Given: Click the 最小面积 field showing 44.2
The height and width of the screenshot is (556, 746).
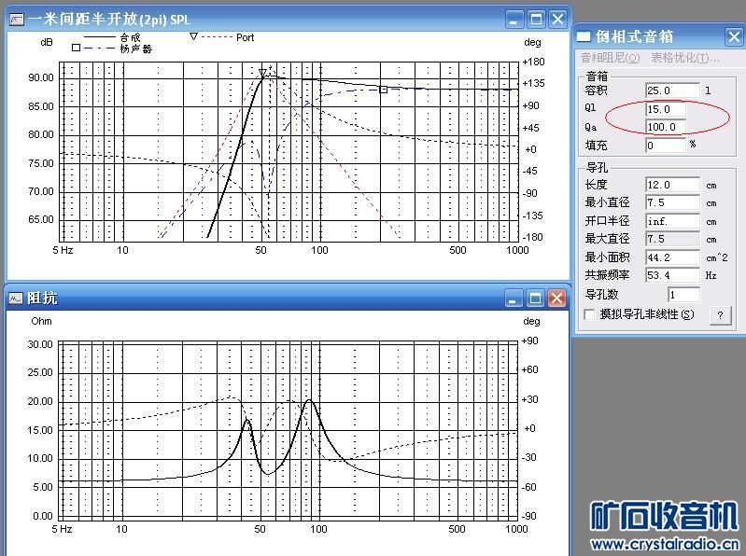Looking at the screenshot, I should pyautogui.click(x=672, y=257).
